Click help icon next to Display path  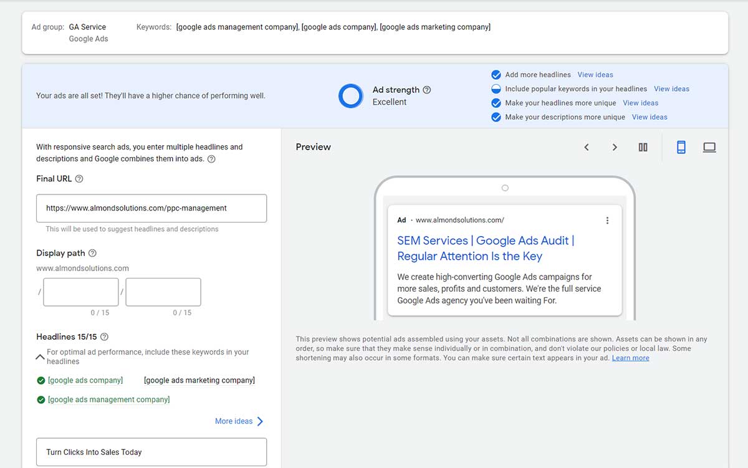(92, 253)
